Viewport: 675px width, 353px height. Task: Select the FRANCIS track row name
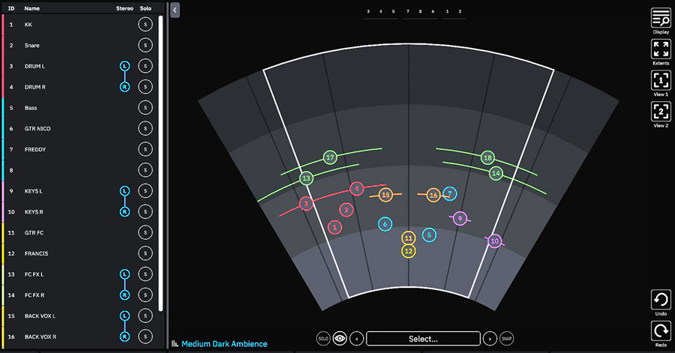[x=36, y=253]
